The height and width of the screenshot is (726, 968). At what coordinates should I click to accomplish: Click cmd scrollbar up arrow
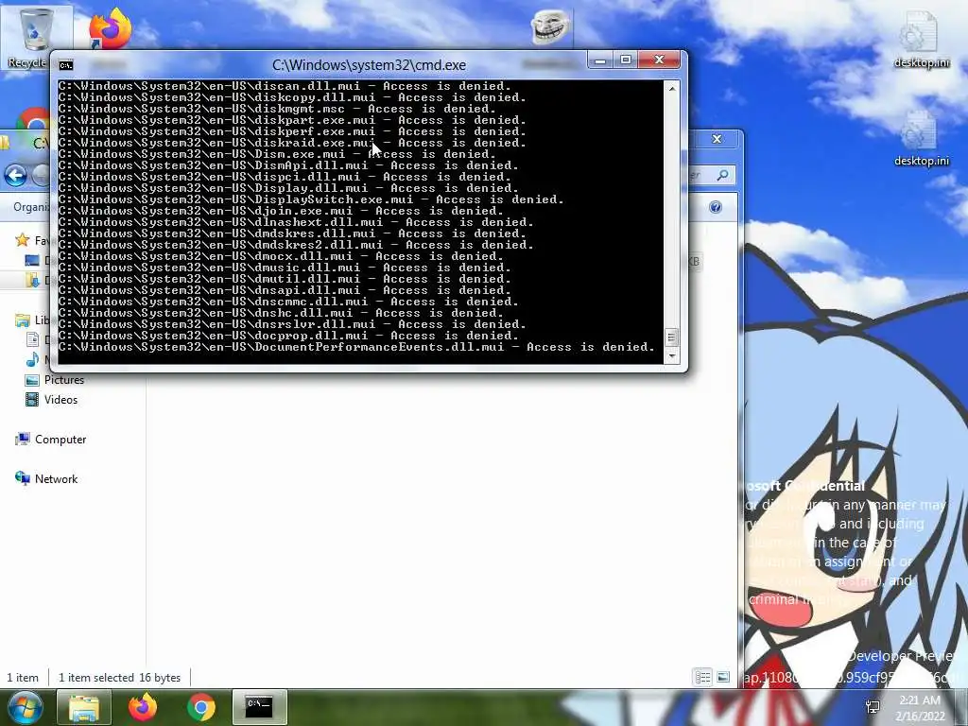pyautogui.click(x=672, y=88)
